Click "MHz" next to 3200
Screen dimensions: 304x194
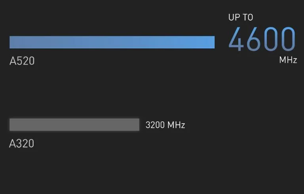point(176,125)
